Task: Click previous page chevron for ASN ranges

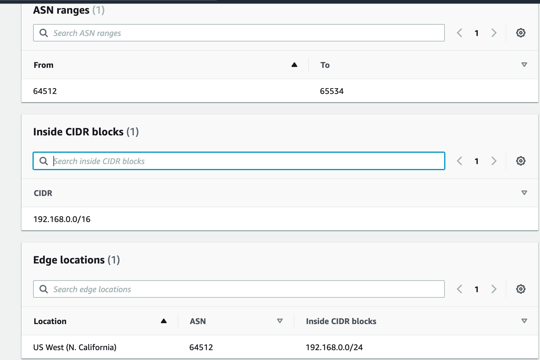Action: [459, 33]
